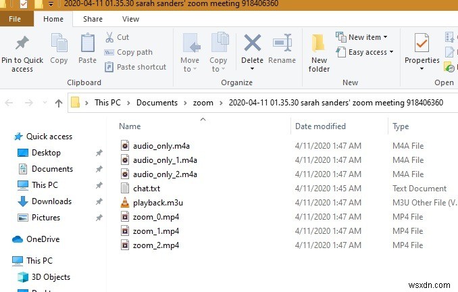Viewport: 458px width, 292px height.
Task: Click 4/11/2020 1:45 AM date cell
Action: (x=328, y=189)
